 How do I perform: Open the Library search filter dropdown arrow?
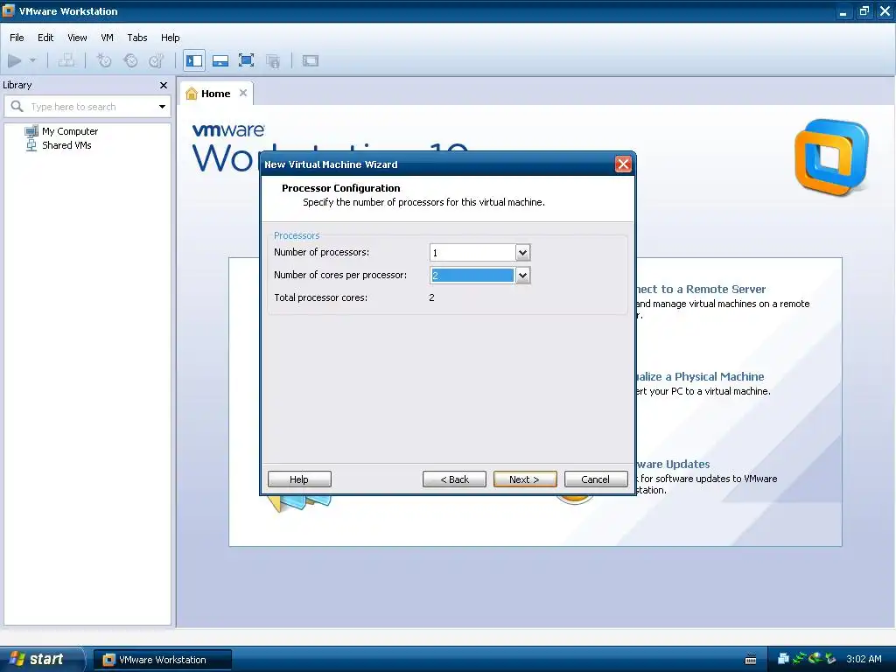click(162, 107)
